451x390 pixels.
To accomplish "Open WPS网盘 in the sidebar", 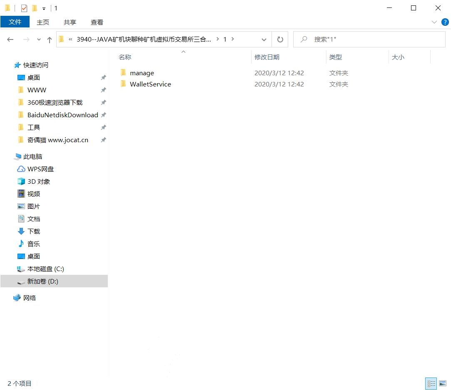I will [40, 169].
